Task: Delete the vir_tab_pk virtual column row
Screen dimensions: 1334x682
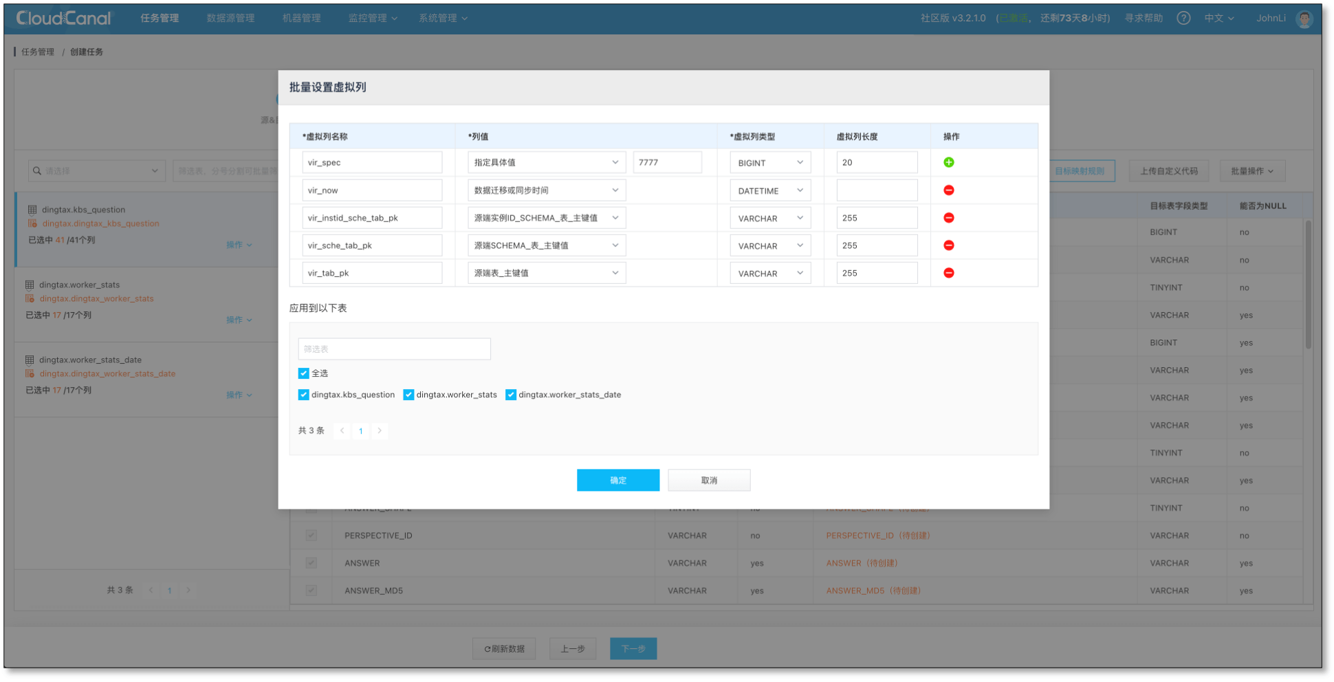Action: pyautogui.click(x=948, y=273)
